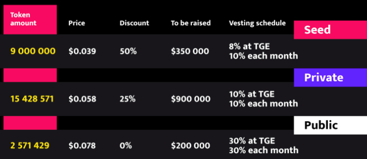The height and width of the screenshot is (159, 367).
Task: Select the $0.058 private price
Action: point(82,99)
